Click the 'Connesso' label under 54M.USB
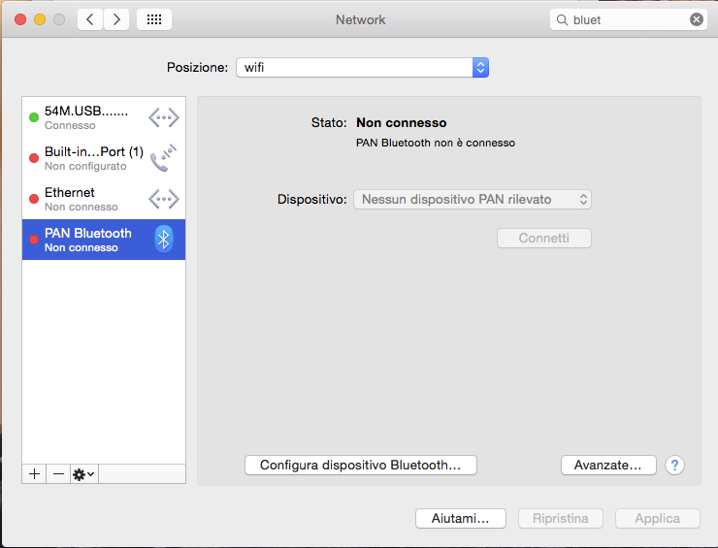718x548 pixels. pos(70,125)
